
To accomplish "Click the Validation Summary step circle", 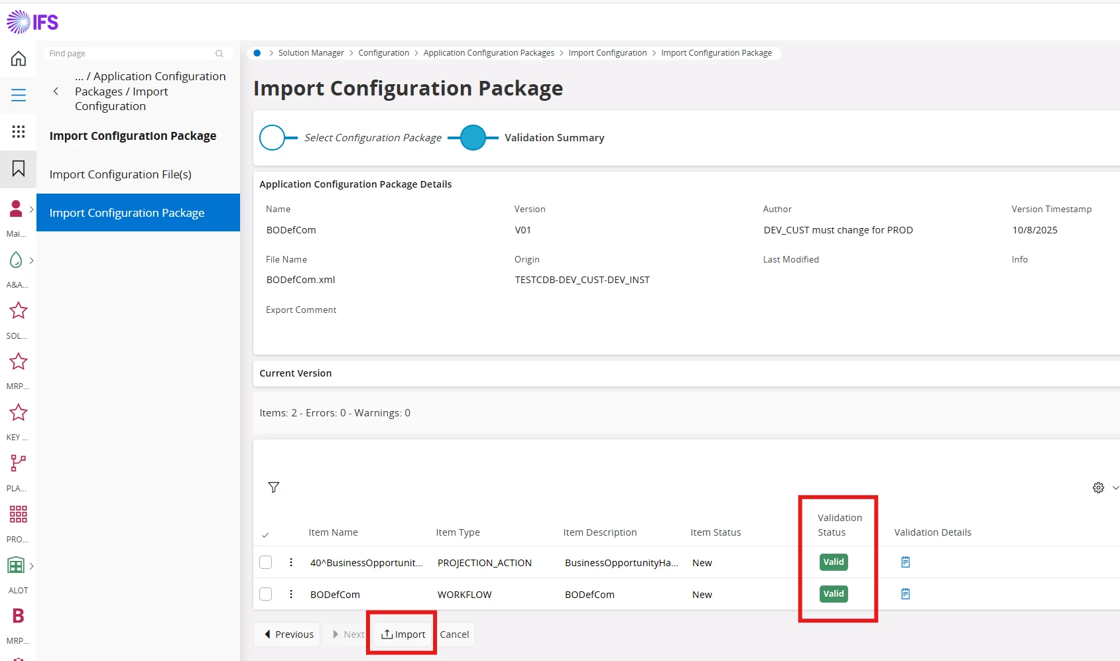I will 473,137.
